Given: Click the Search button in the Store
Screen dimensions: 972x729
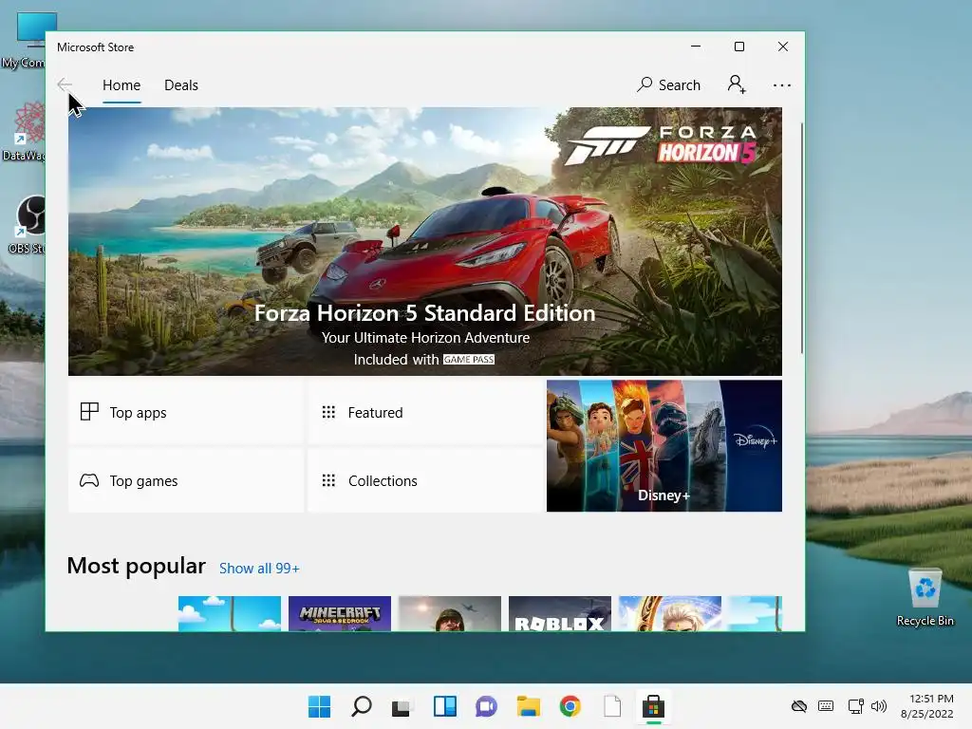Looking at the screenshot, I should [668, 84].
